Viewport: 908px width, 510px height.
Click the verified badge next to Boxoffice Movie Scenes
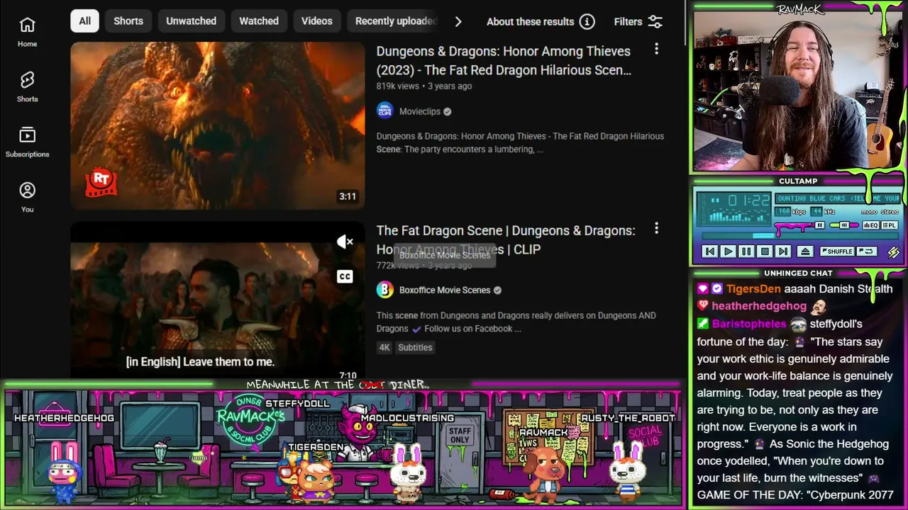(x=497, y=290)
